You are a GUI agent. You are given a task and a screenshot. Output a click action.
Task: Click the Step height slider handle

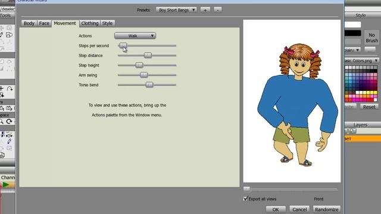(139, 65)
